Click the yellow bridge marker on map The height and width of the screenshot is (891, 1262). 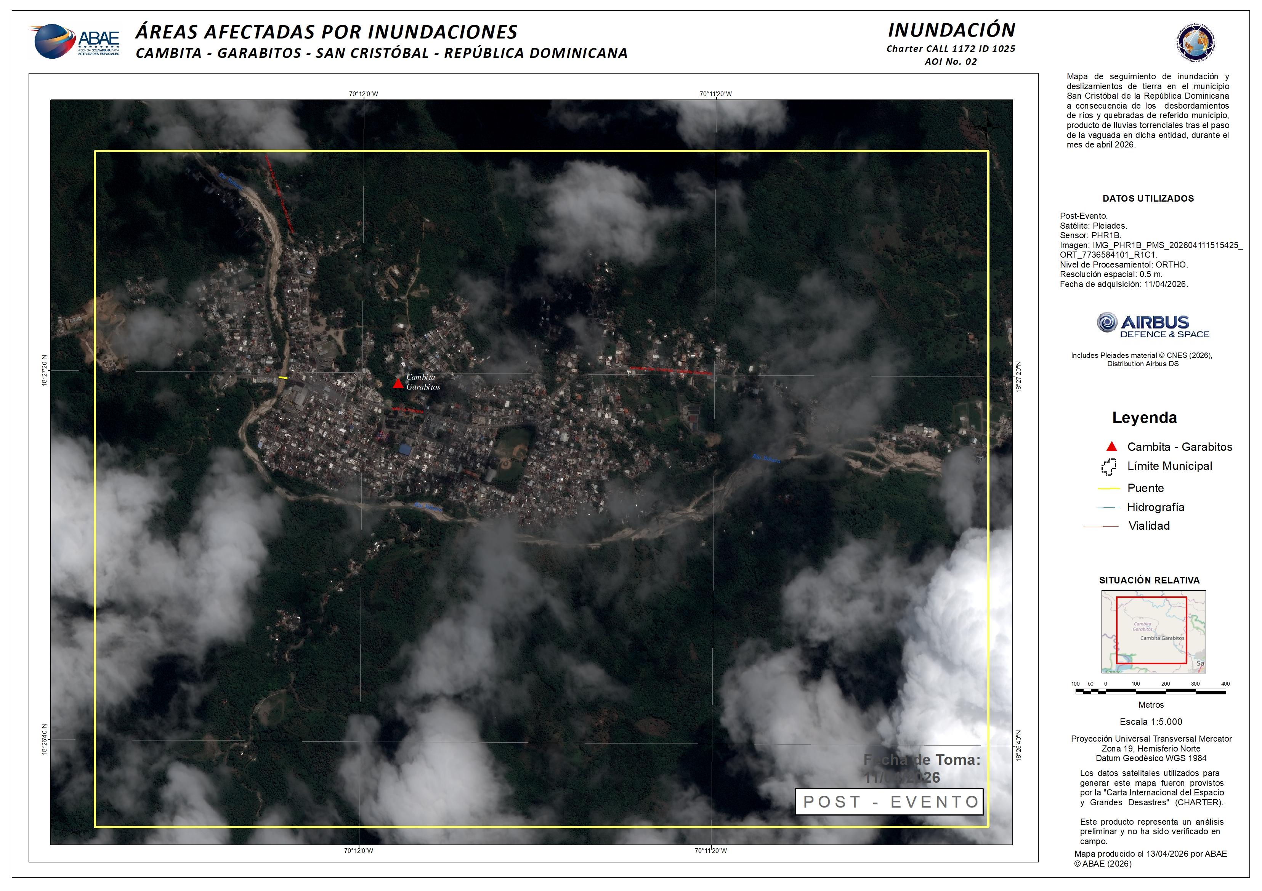[283, 378]
